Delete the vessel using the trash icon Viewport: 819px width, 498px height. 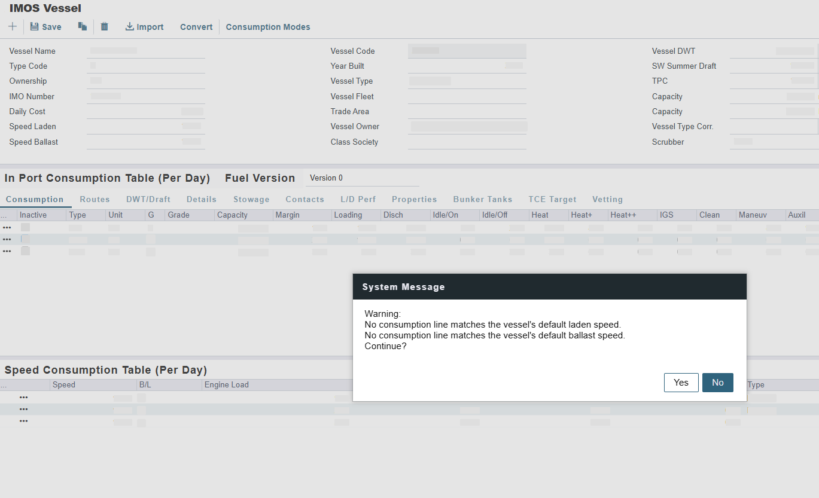[105, 27]
